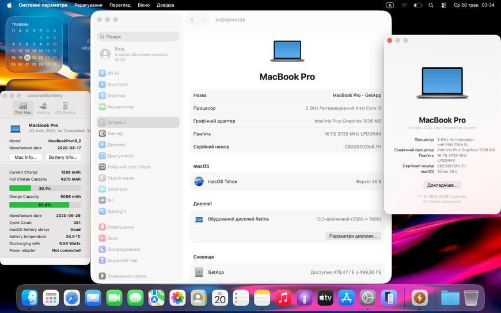
Task: Click current charge 30.1% progress bar
Action: coord(45,189)
